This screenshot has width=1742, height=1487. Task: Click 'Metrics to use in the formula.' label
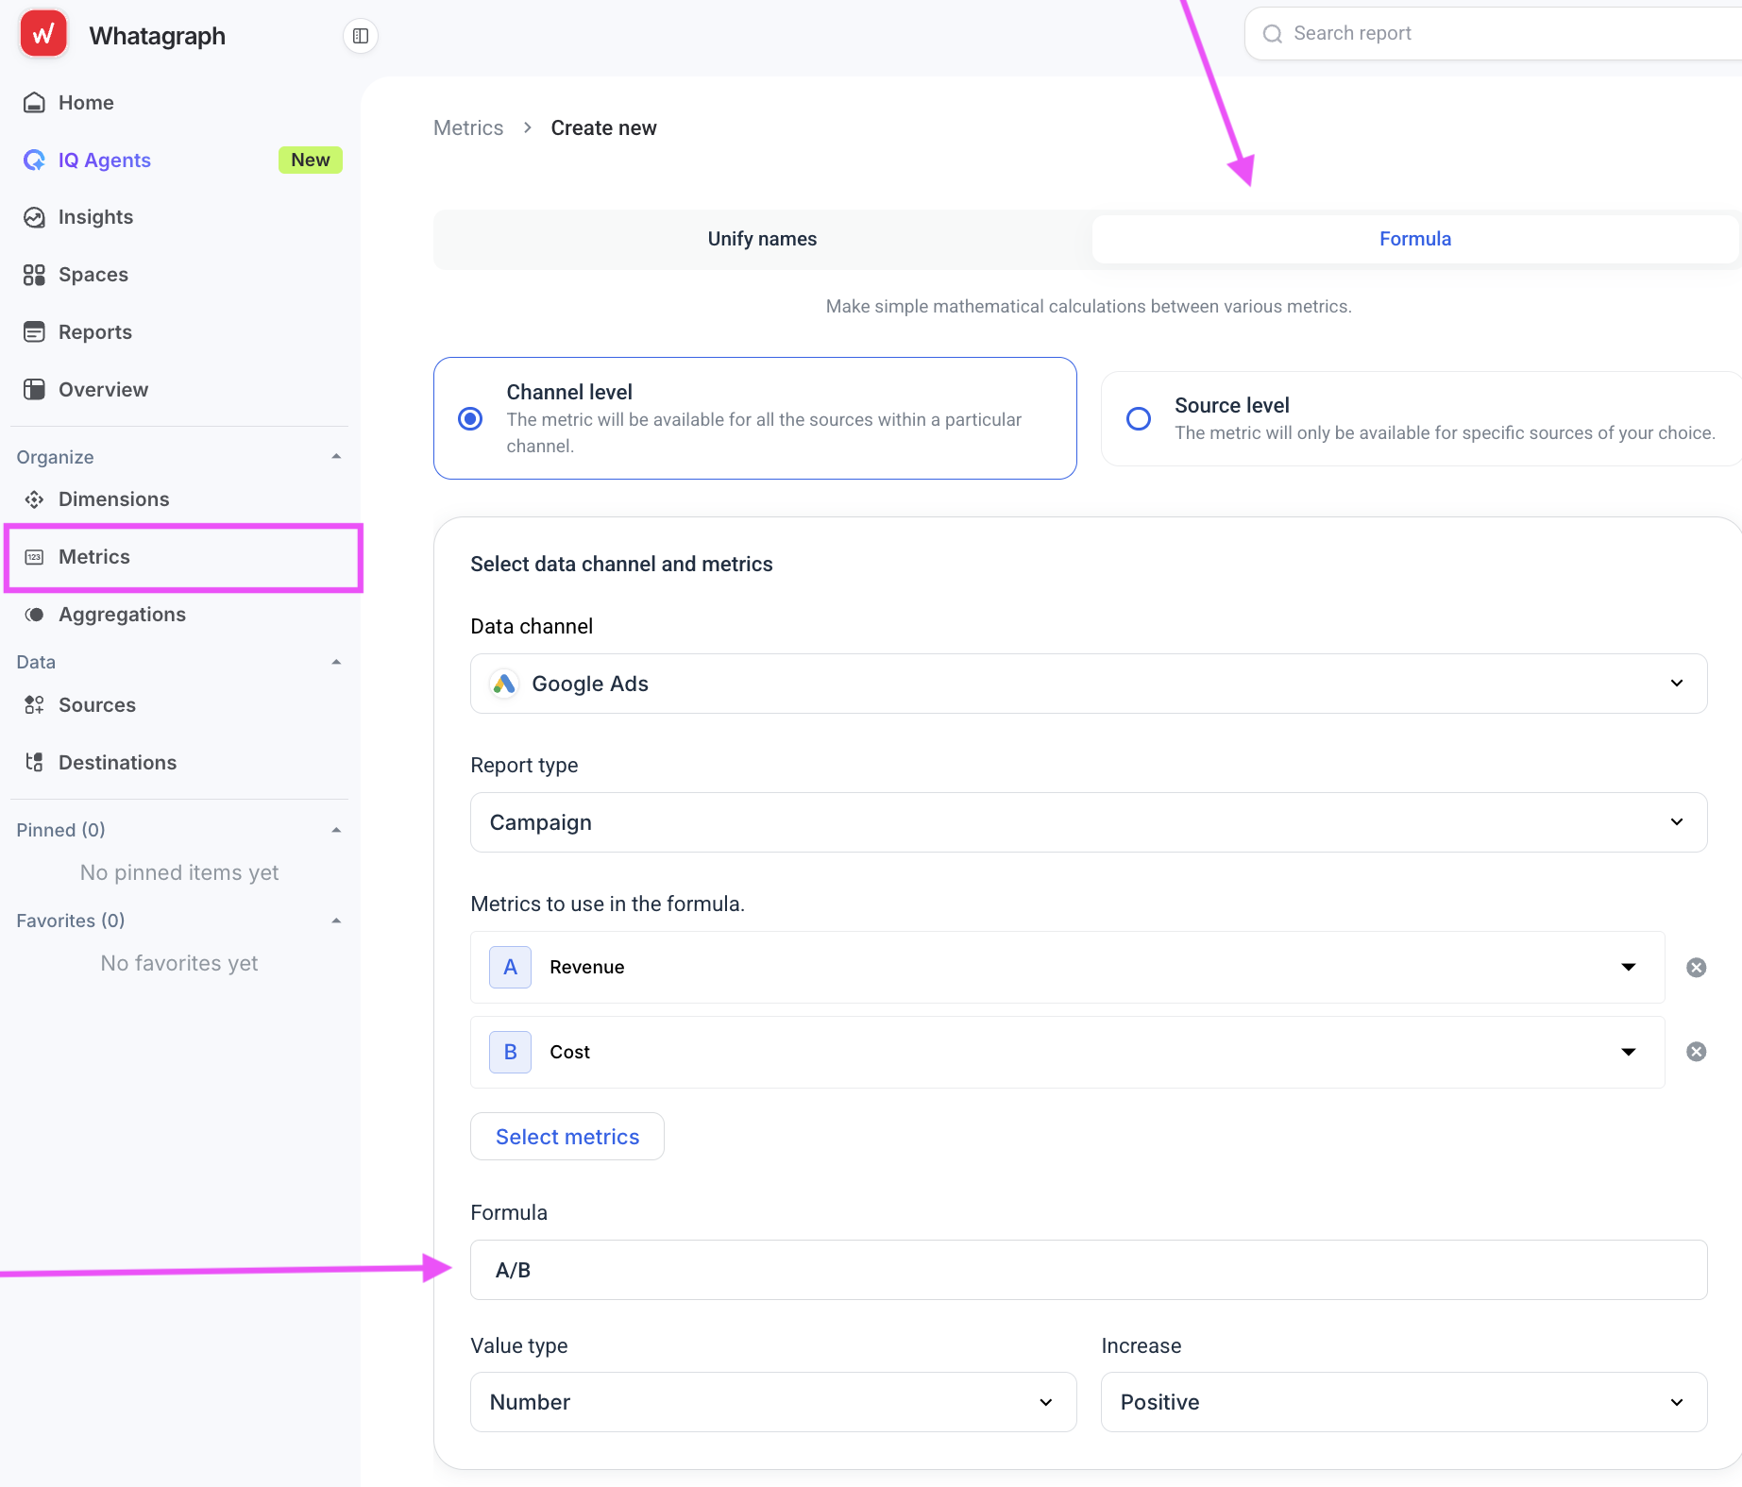(607, 904)
